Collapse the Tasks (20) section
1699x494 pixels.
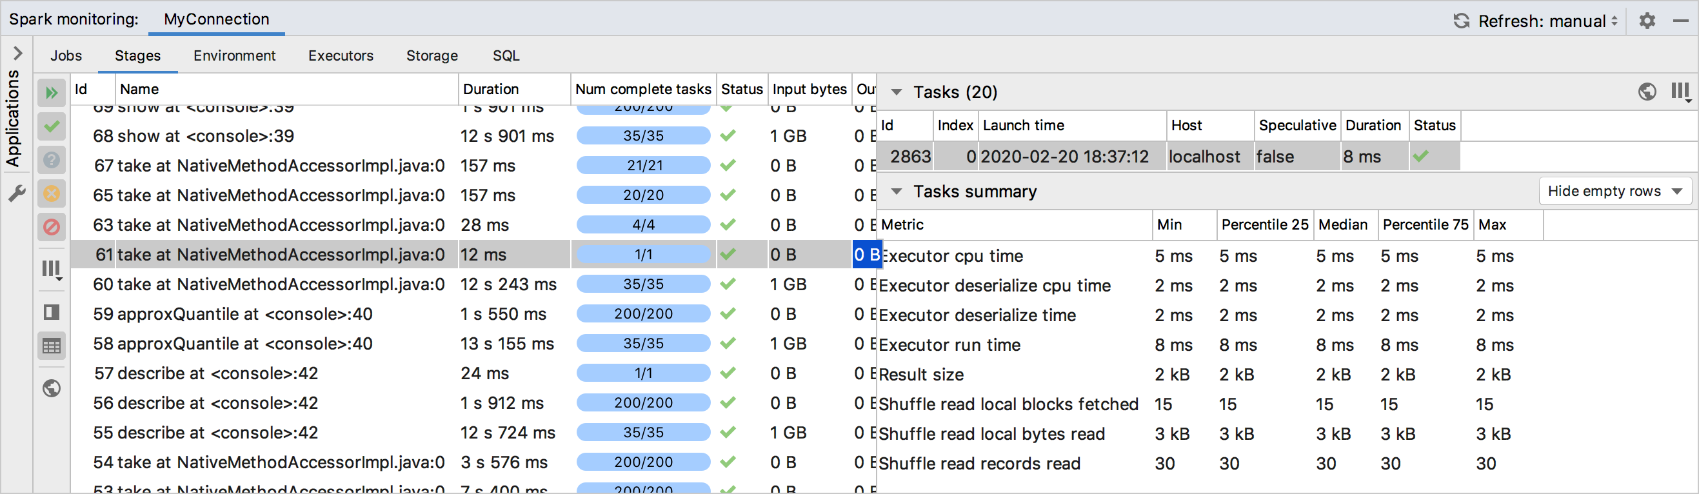(x=897, y=92)
